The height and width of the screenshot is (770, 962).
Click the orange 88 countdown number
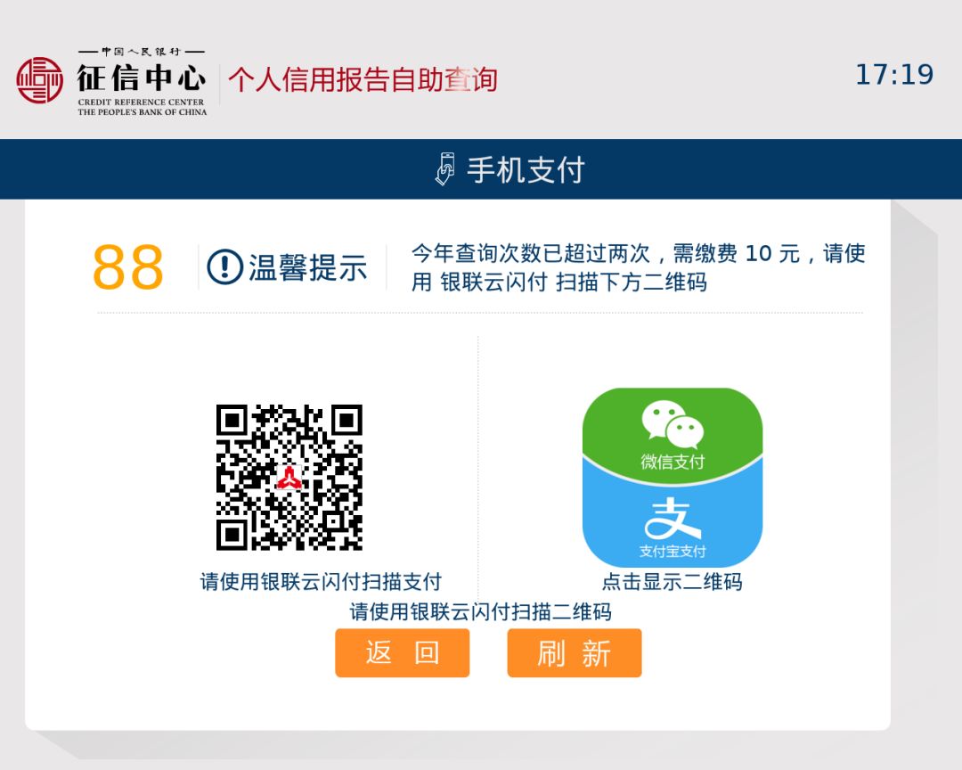(128, 267)
